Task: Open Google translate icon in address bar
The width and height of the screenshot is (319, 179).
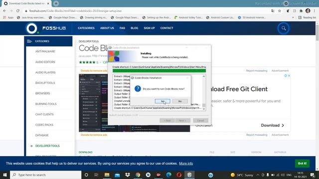Action: [273, 11]
